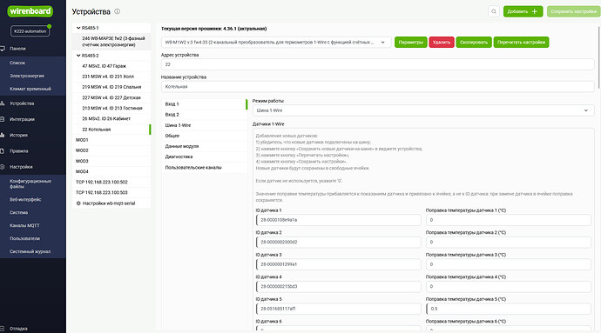
Task: Open the Вход 2 tab
Action: [x=205, y=115]
